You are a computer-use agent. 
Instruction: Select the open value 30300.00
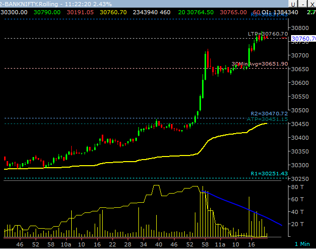[x=14, y=12]
